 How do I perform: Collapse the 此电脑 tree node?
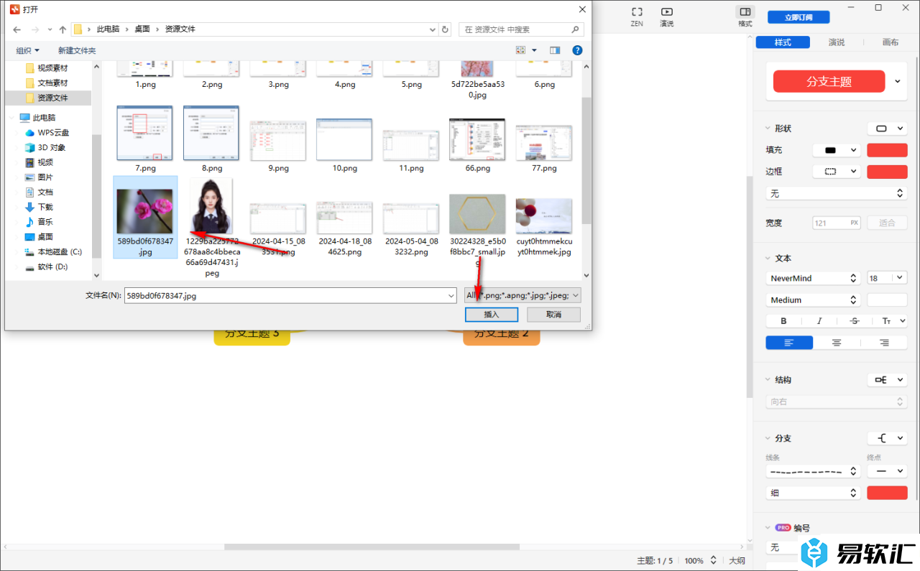click(12, 118)
